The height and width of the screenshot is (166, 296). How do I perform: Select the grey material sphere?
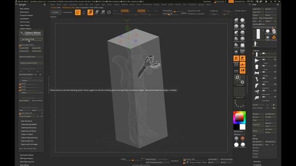[236, 138]
